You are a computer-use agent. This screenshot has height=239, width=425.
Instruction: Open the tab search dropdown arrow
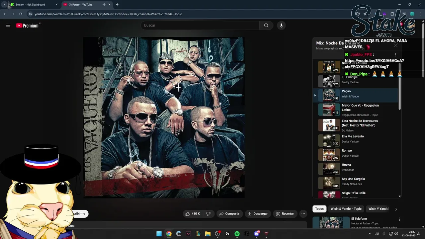tap(4, 5)
